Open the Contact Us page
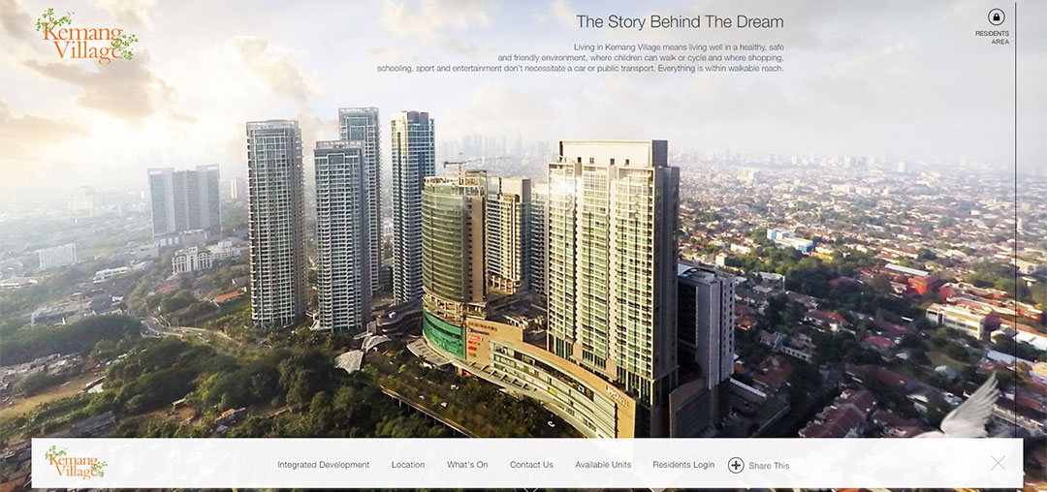 (531, 465)
